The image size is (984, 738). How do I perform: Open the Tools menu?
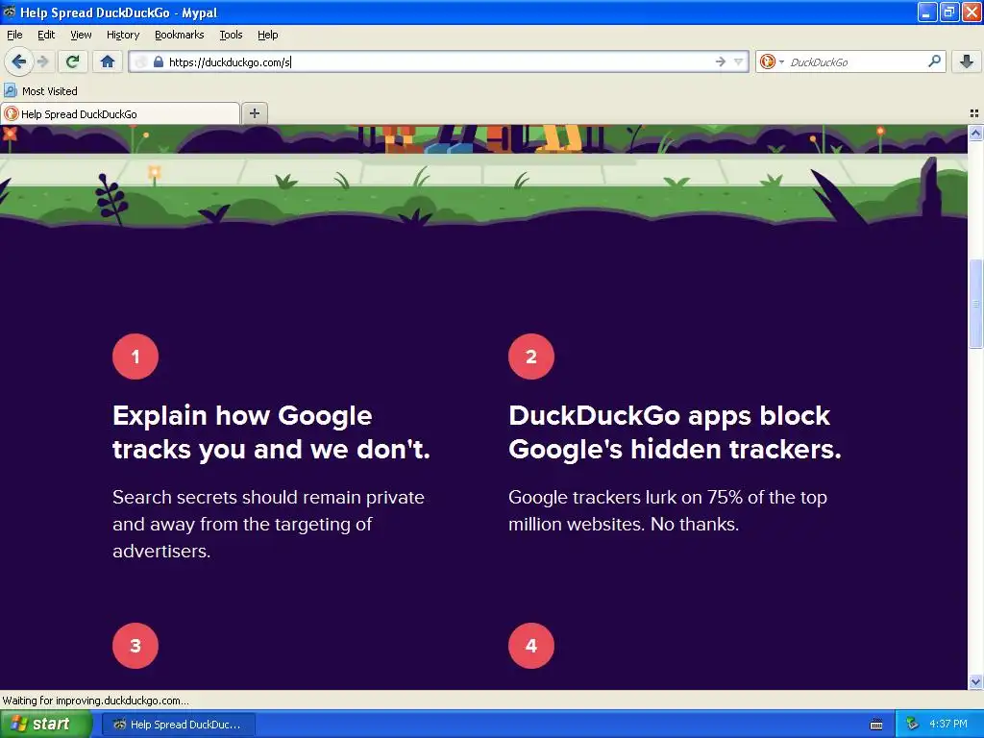pyautogui.click(x=231, y=36)
